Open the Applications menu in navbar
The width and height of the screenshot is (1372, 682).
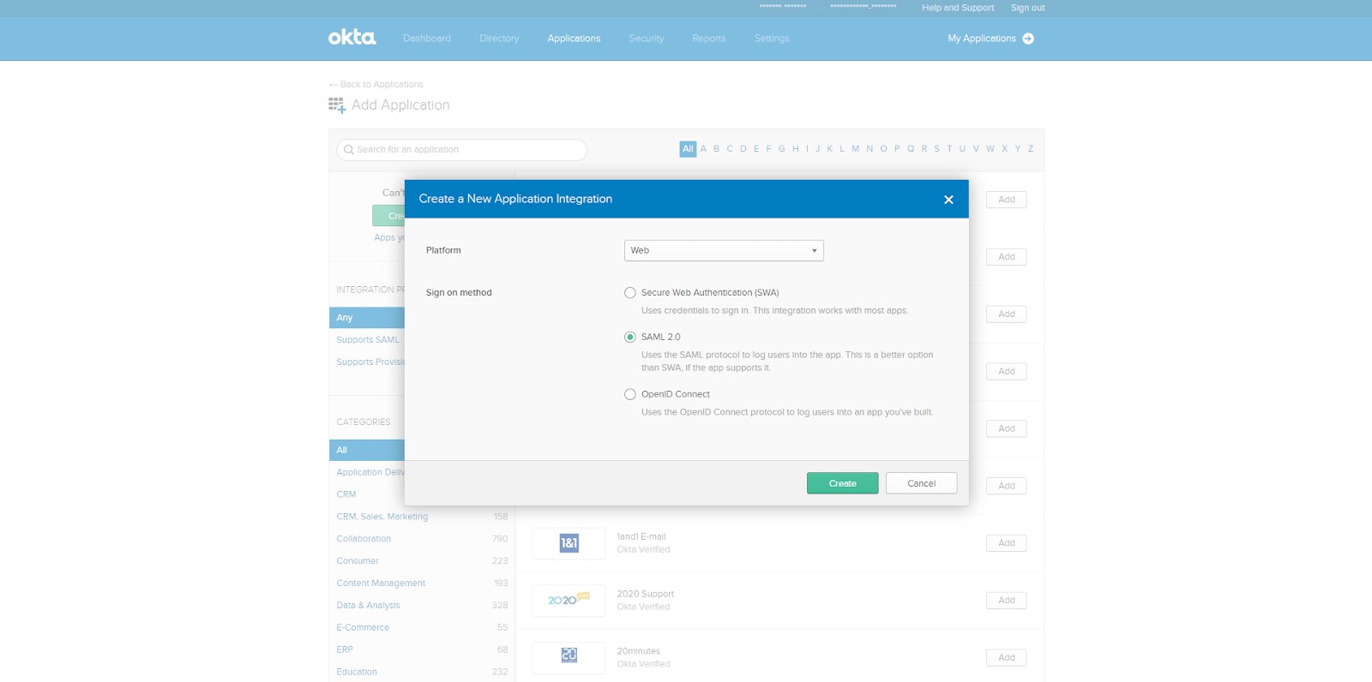pyautogui.click(x=574, y=39)
